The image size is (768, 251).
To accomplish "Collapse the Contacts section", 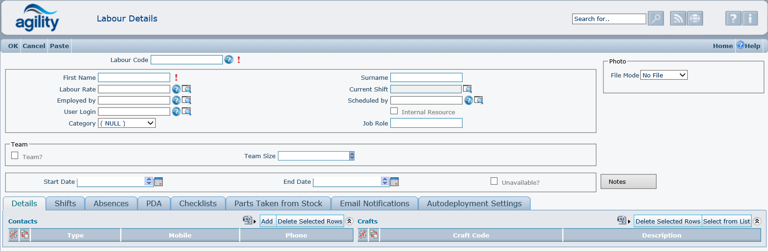I will [349, 221].
